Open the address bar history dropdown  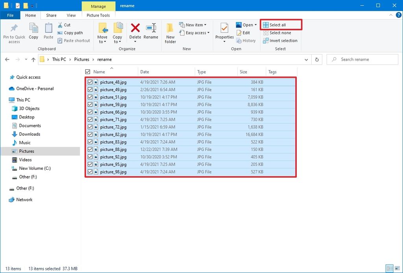(x=306, y=59)
